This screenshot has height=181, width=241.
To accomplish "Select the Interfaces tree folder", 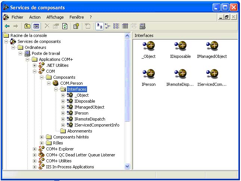I will [77, 89].
